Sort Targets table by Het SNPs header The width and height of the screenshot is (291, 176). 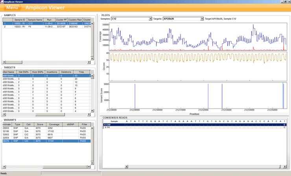pyautogui.click(x=24, y=72)
